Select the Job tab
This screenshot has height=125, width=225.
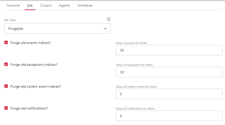tap(30, 5)
